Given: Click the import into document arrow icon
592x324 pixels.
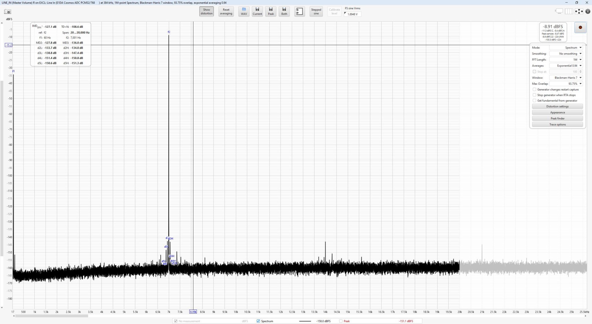Looking at the screenshot, I should 299,12.
